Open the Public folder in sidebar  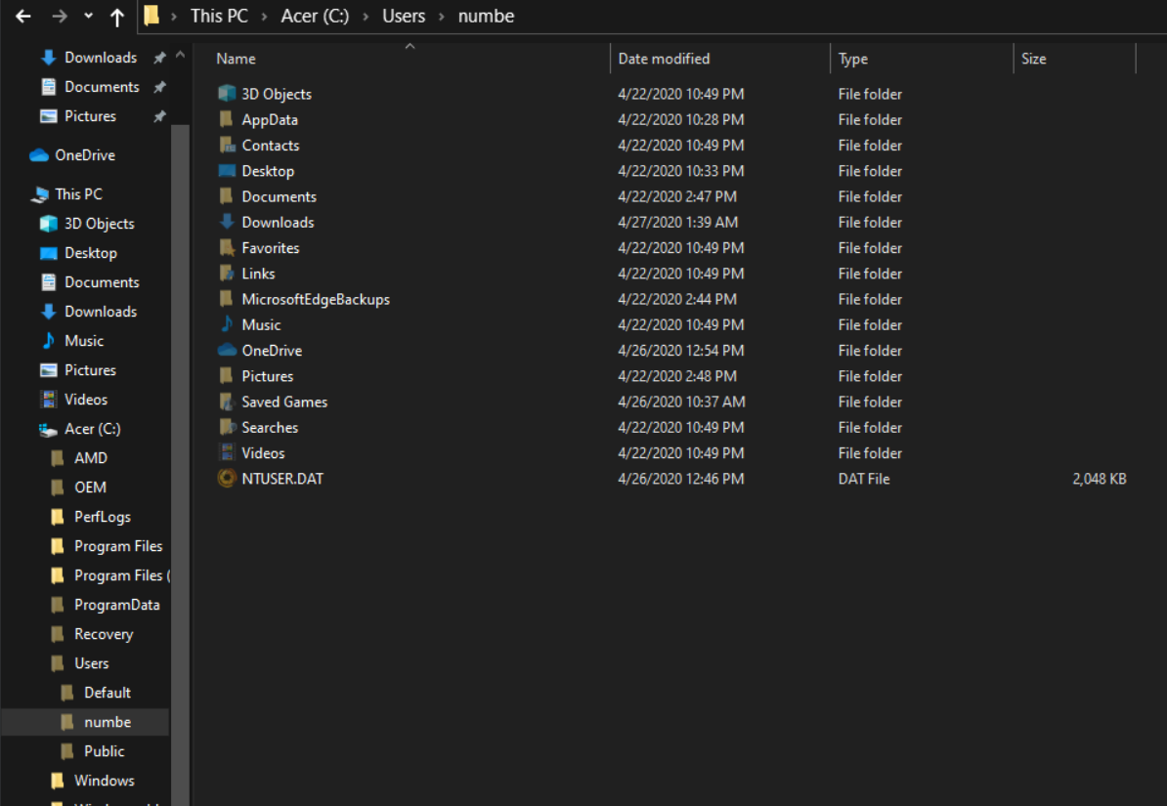[x=104, y=751]
